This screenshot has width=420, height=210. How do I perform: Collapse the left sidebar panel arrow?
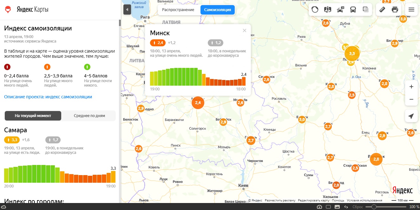tap(127, 10)
